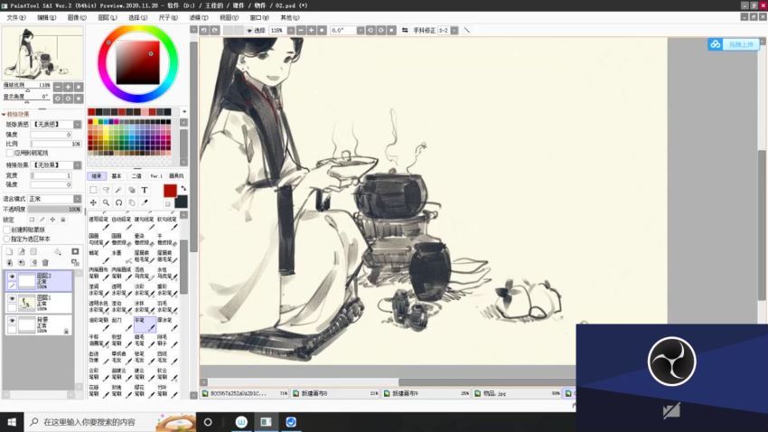
Task: Check the apply-to-brush-strokes checkbox under 比例
Action: click(x=10, y=154)
